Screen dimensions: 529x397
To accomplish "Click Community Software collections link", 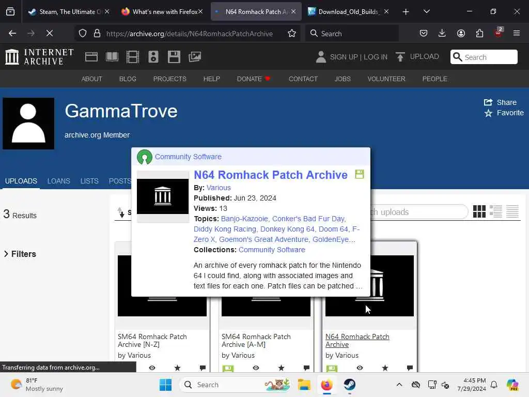I will tap(272, 250).
